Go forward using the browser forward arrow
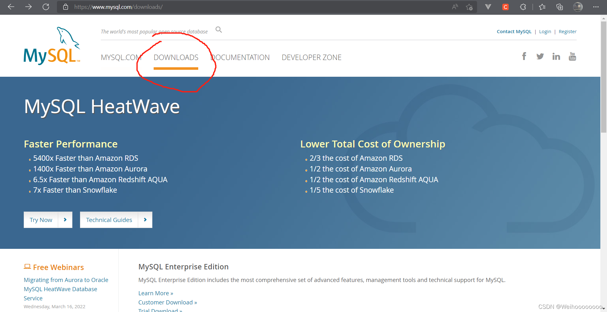This screenshot has width=607, height=312. tap(28, 7)
